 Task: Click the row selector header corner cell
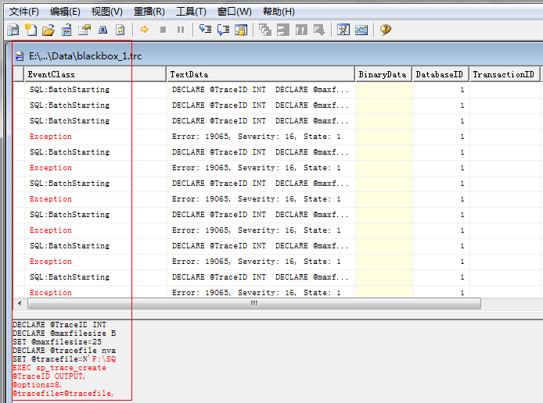tap(19, 74)
